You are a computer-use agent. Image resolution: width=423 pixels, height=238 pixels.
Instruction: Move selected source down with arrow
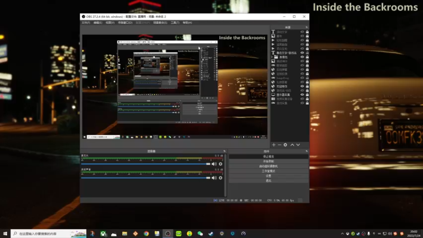298,145
